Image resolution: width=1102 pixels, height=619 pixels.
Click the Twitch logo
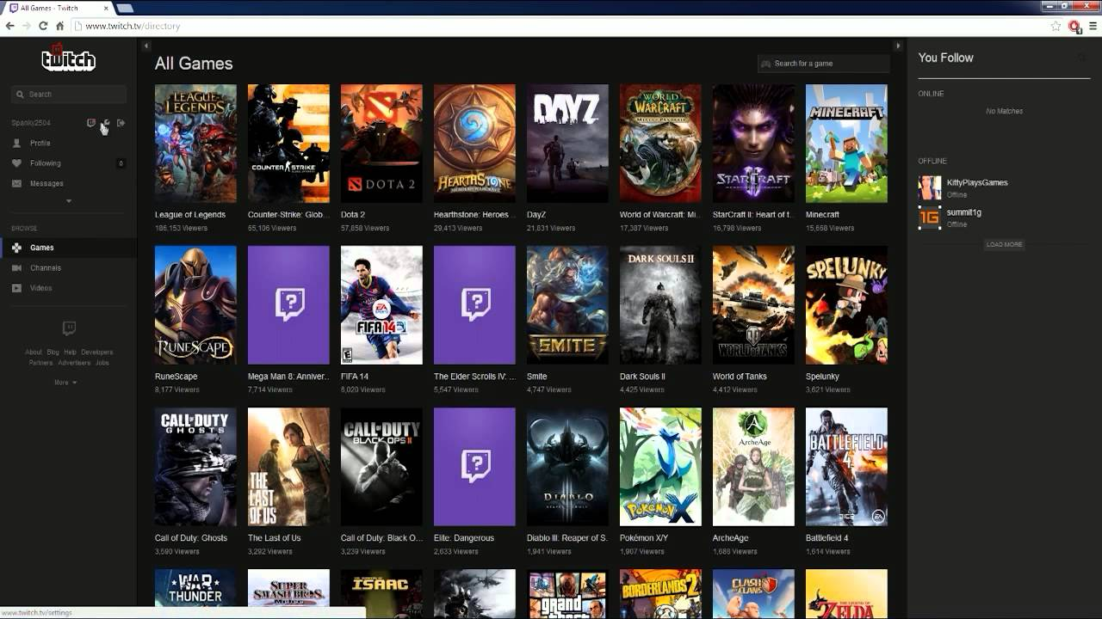pyautogui.click(x=68, y=58)
